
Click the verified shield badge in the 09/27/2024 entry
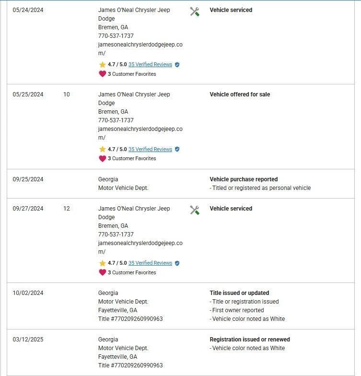coord(177,263)
